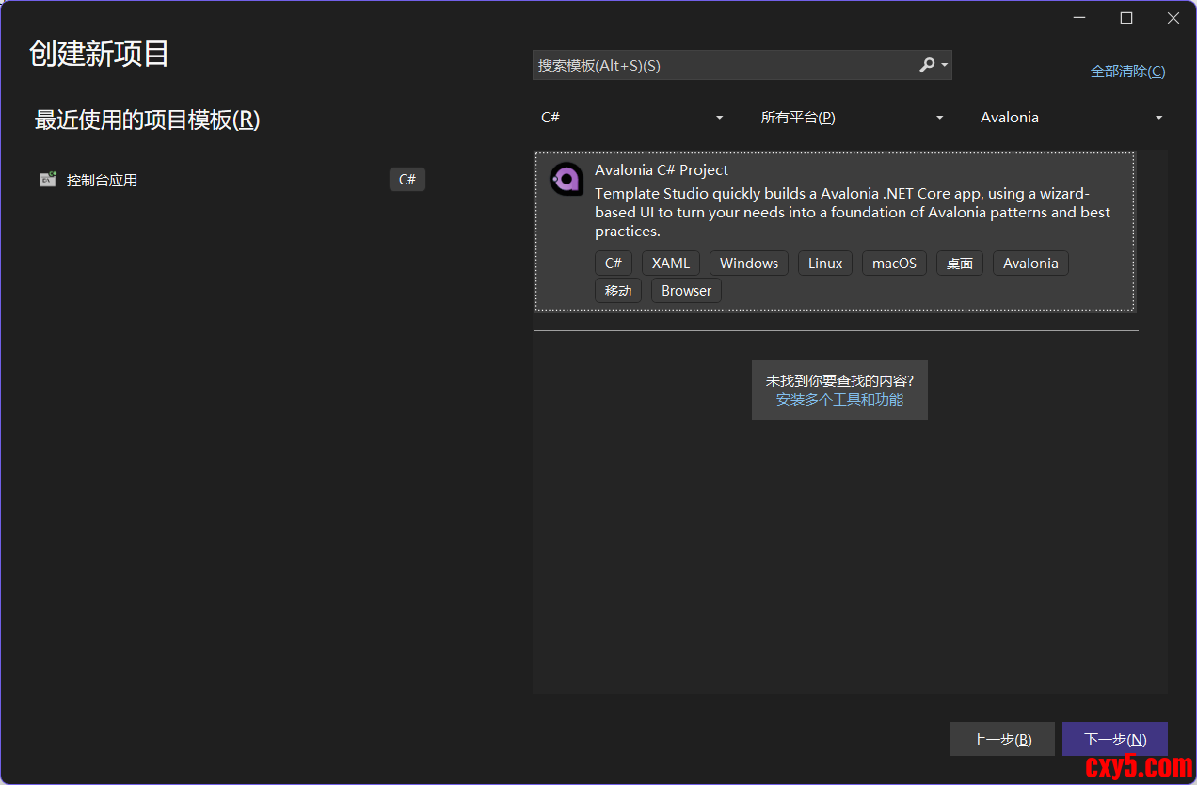Click the XAML tag
The image size is (1197, 785).
671,264
